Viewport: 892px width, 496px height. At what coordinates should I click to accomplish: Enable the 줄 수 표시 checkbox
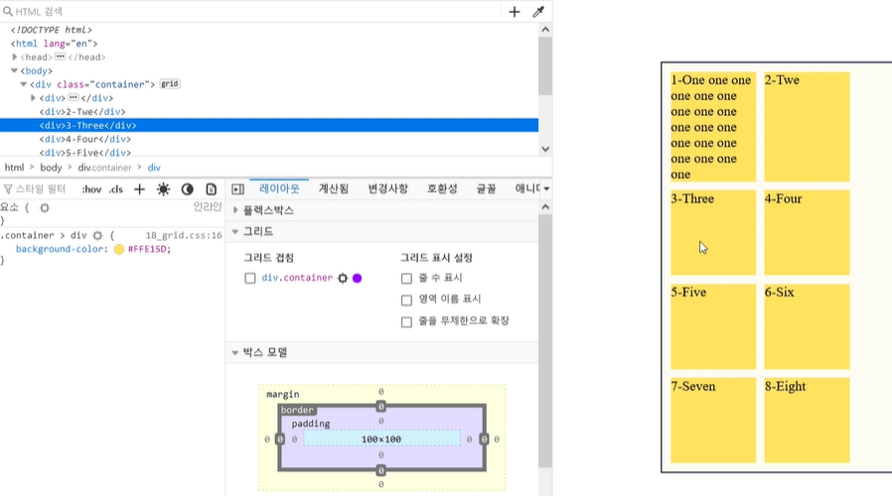pos(406,278)
